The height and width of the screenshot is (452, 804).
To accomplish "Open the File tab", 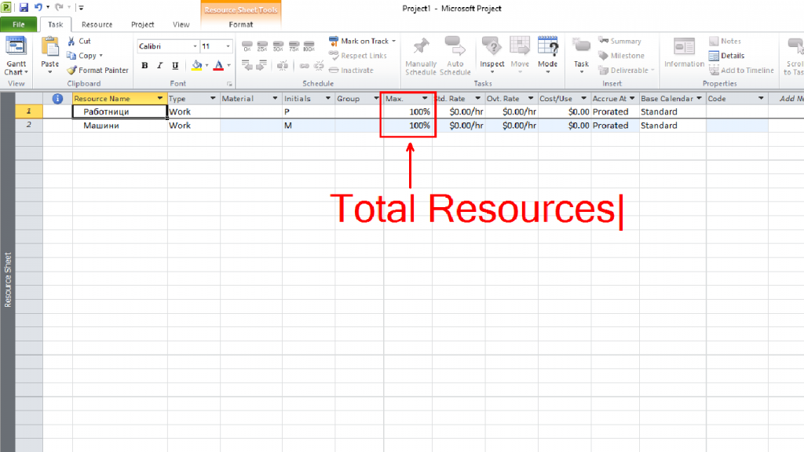I will pos(19,24).
